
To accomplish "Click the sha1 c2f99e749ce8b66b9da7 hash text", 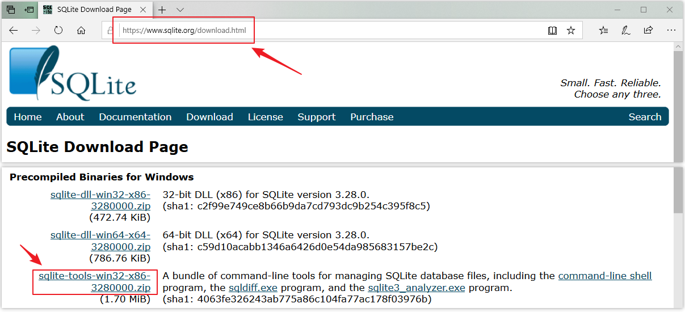I will [x=296, y=206].
